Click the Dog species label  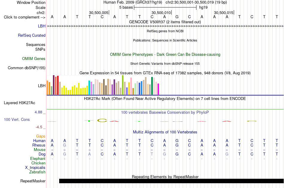[x=42, y=154]
